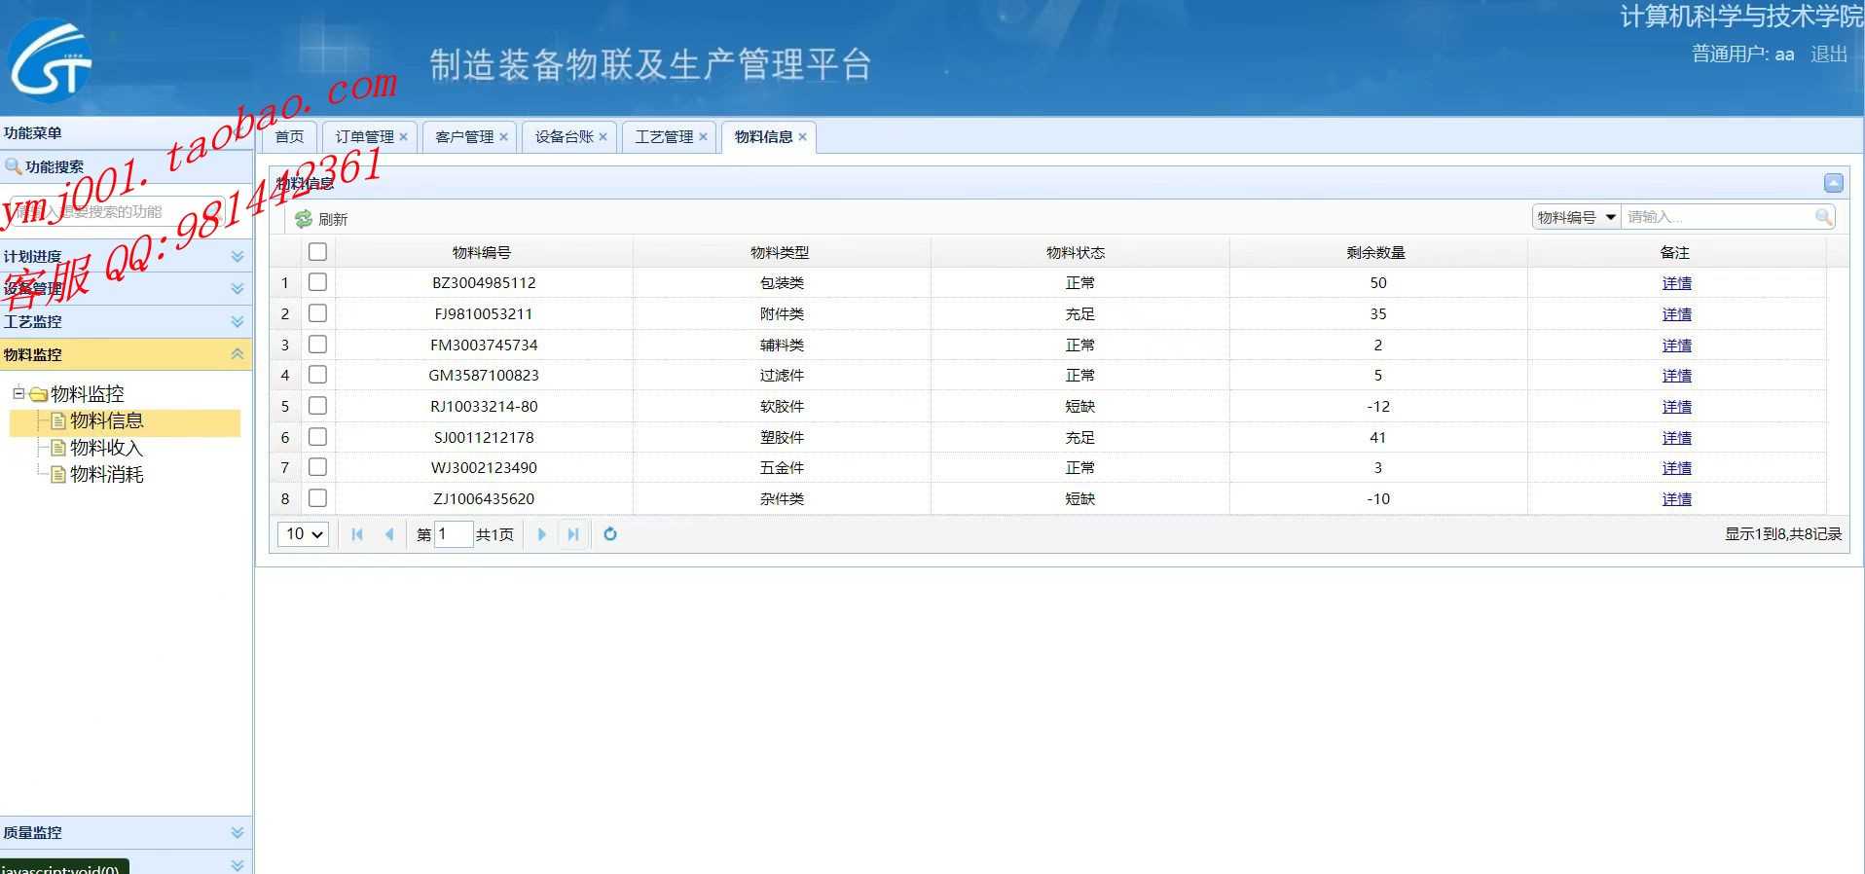Click the platform logo in the header

click(51, 60)
